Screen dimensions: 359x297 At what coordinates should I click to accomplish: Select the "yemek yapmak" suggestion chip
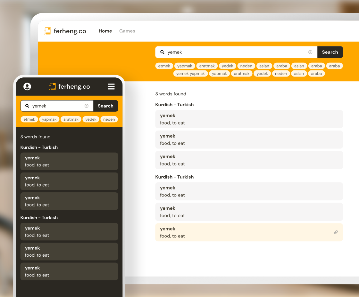[190, 74]
